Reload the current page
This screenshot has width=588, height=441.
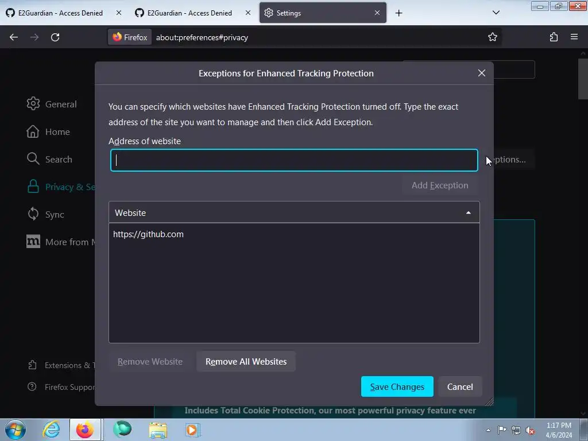tap(55, 37)
